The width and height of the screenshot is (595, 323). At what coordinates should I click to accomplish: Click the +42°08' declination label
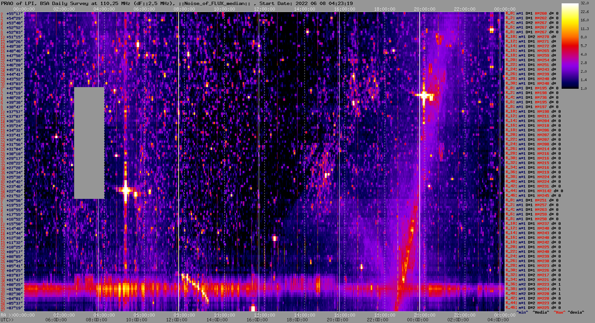click(14, 88)
